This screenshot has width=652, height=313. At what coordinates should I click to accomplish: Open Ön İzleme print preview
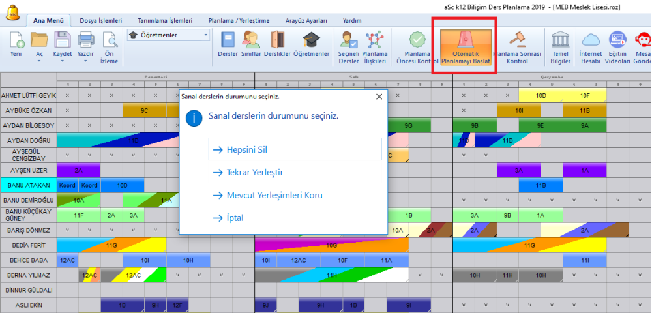pos(110,47)
